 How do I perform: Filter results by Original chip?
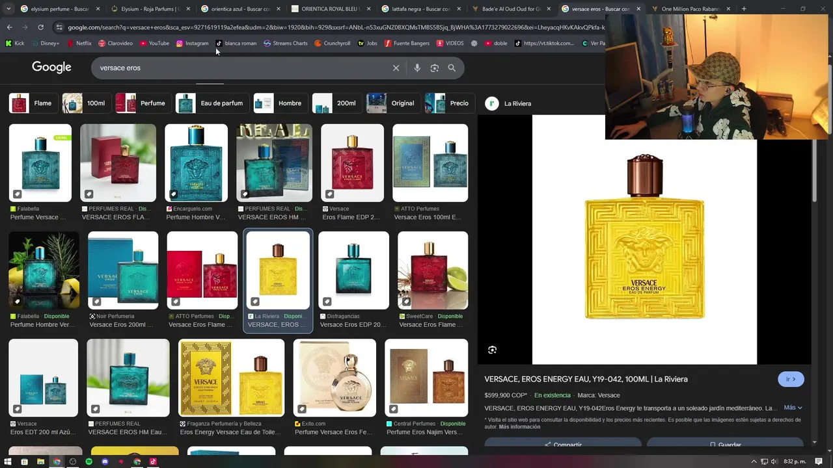pyautogui.click(x=392, y=103)
